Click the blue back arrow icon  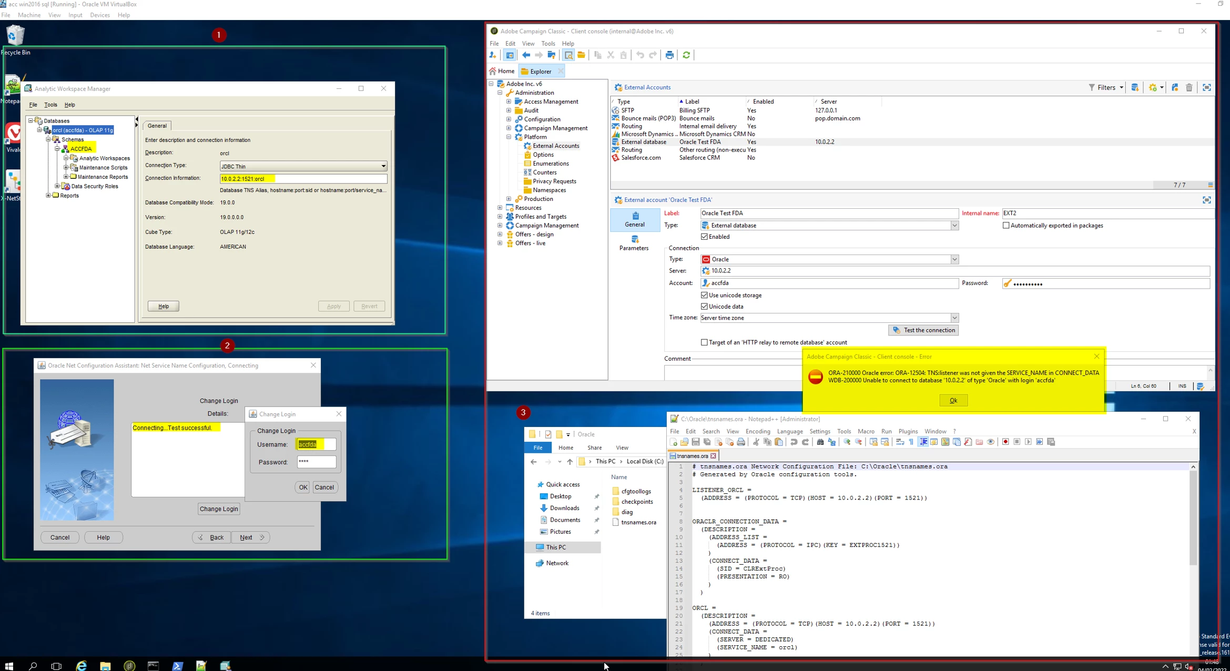pyautogui.click(x=526, y=55)
